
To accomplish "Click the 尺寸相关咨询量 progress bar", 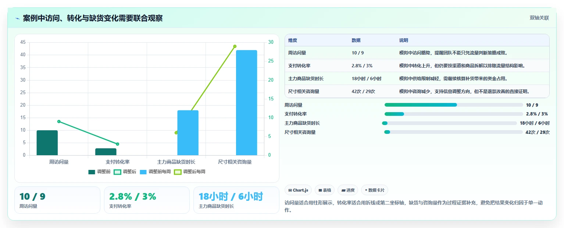I will click(x=453, y=132).
